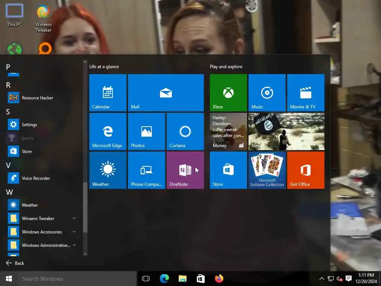
Task: Click the Windows Start button
Action: click(x=9, y=279)
